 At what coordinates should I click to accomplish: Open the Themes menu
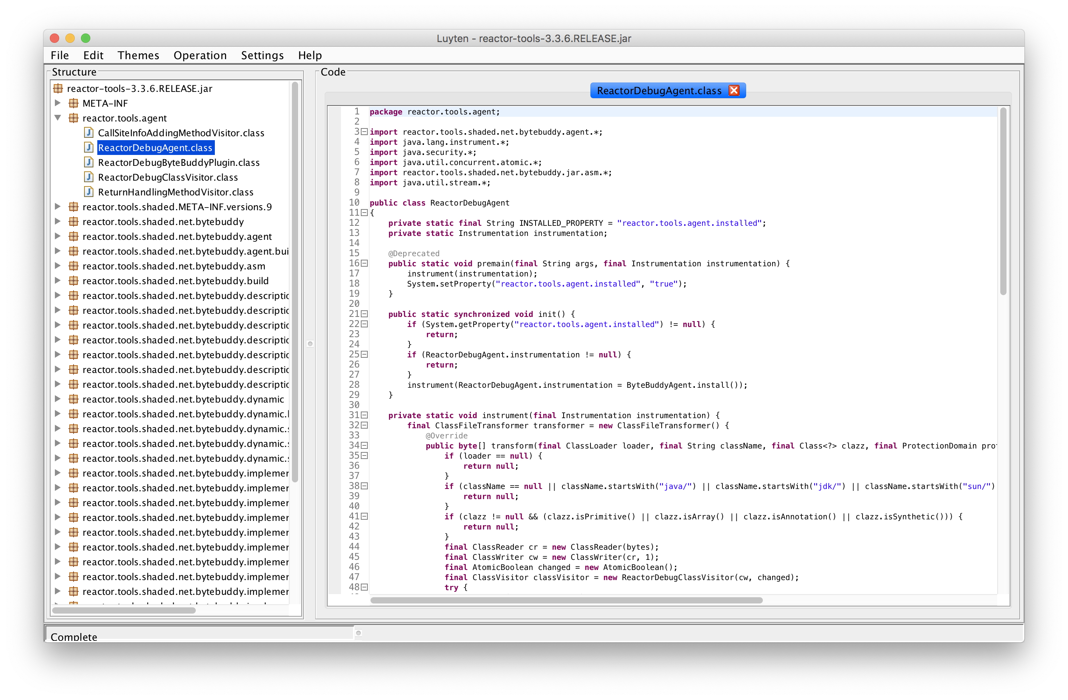[138, 55]
